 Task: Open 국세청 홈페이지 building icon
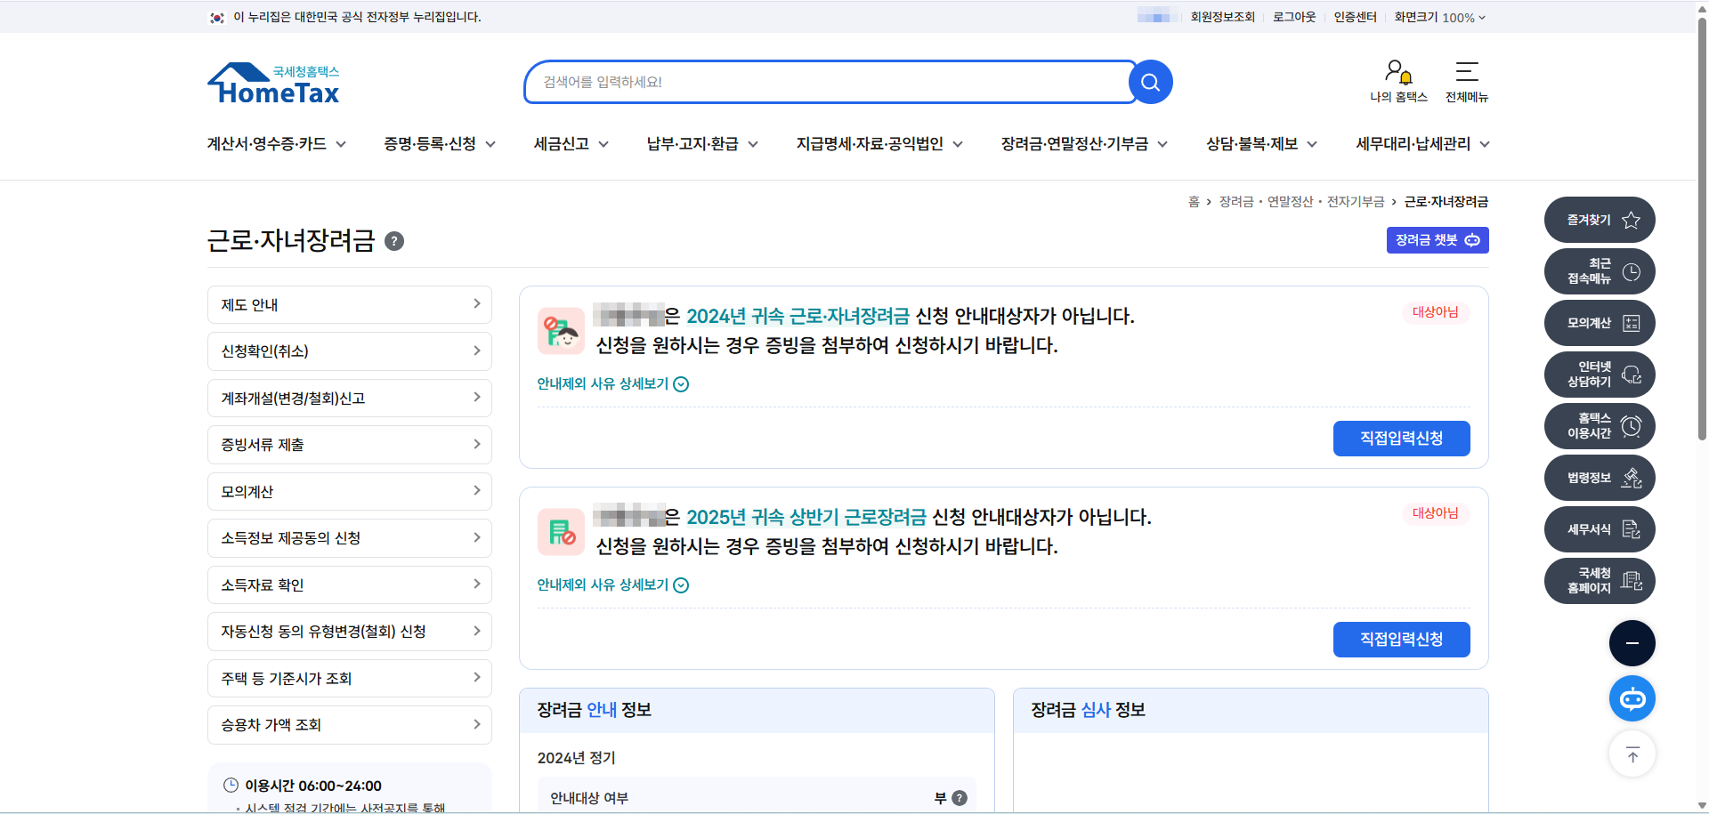[1632, 581]
